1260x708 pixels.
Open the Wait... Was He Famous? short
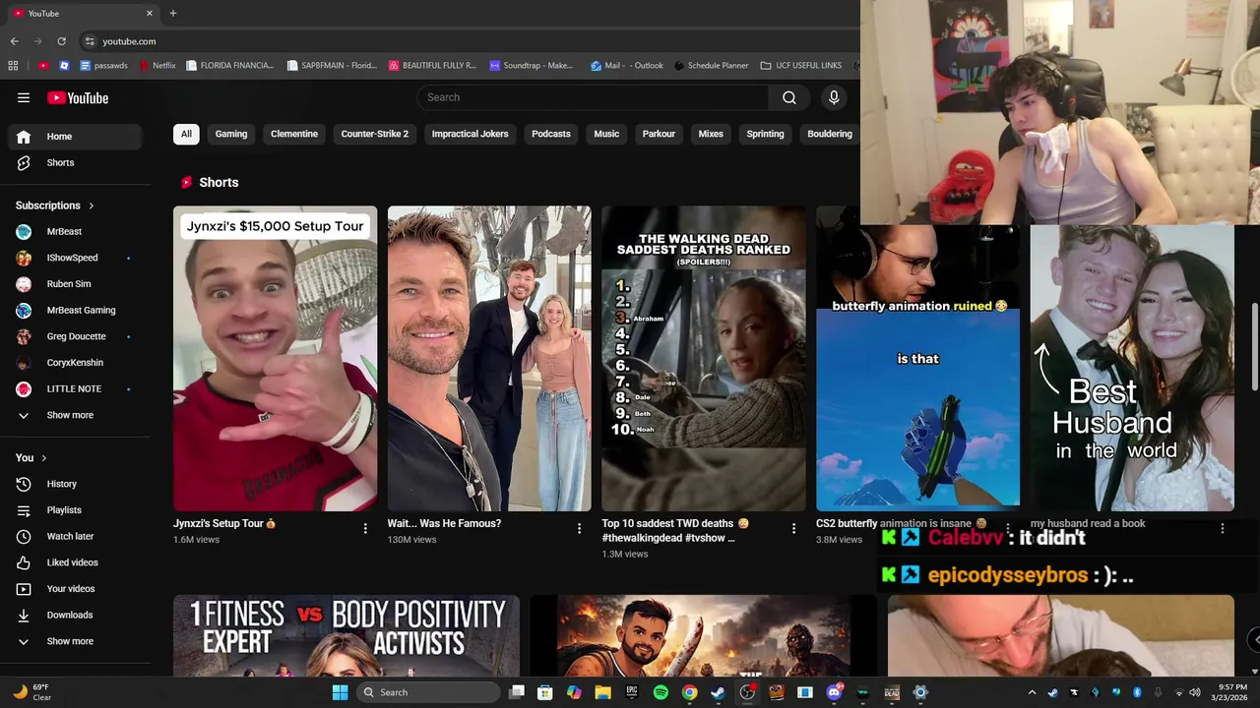(x=489, y=358)
